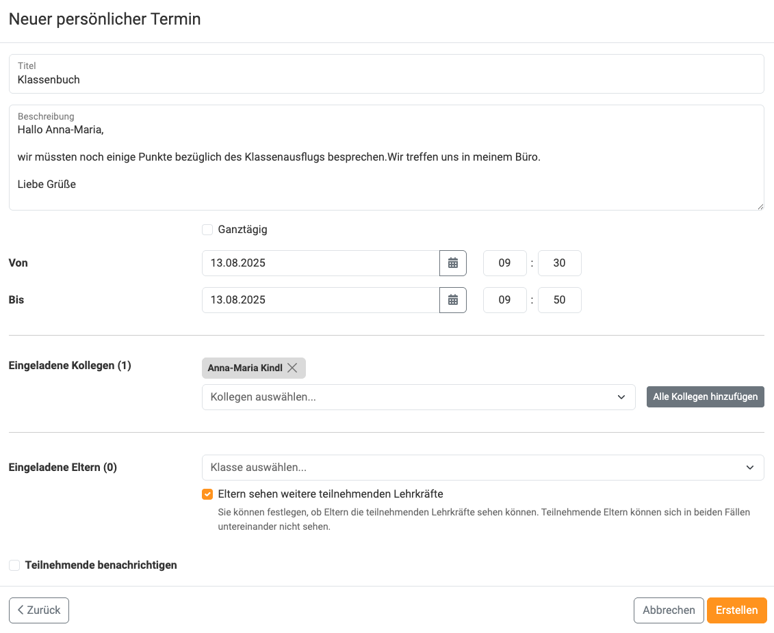This screenshot has height=633, width=774.
Task: Click the 'Neuer persönlicher Termin' heading
Action: 105,18
